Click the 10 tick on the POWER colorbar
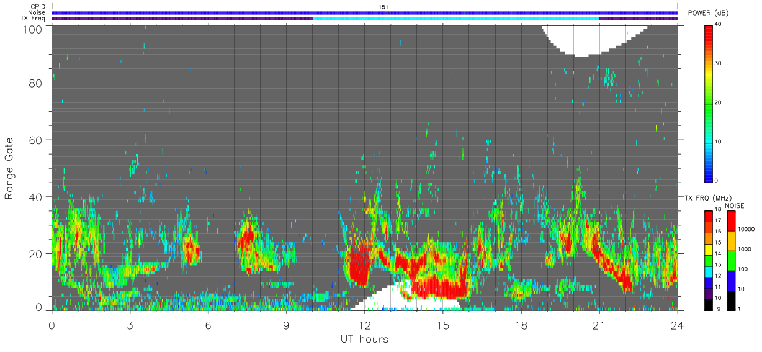Viewport: 762px width, 352px height. point(718,142)
